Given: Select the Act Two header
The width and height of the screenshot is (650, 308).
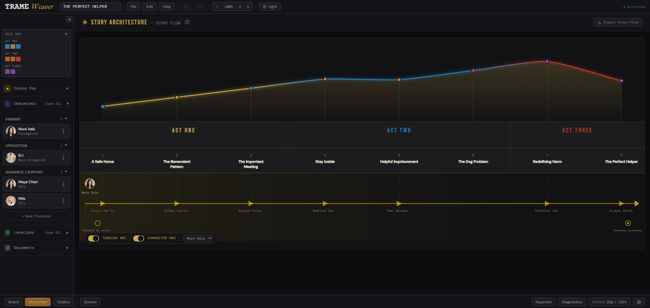Looking at the screenshot, I should pyautogui.click(x=399, y=130).
